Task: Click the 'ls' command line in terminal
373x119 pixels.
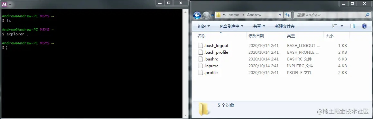Action: pos(6,21)
